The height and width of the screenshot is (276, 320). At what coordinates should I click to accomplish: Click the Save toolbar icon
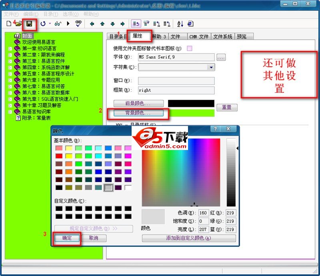point(29,24)
